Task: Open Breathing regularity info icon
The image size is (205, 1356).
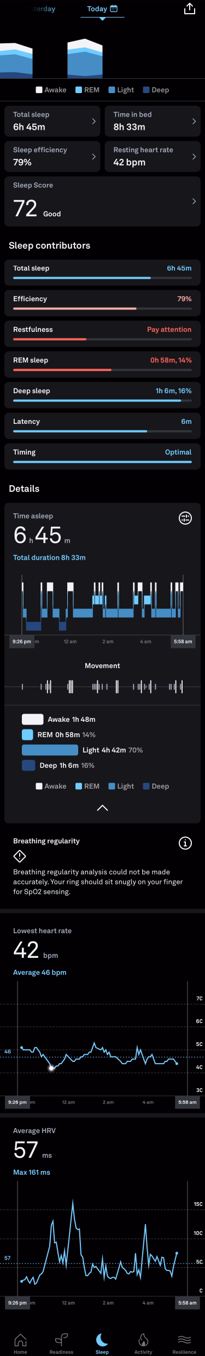Action: [185, 843]
